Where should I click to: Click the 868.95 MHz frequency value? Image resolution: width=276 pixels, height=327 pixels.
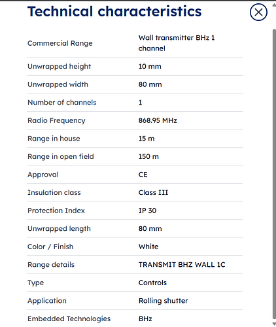(158, 120)
